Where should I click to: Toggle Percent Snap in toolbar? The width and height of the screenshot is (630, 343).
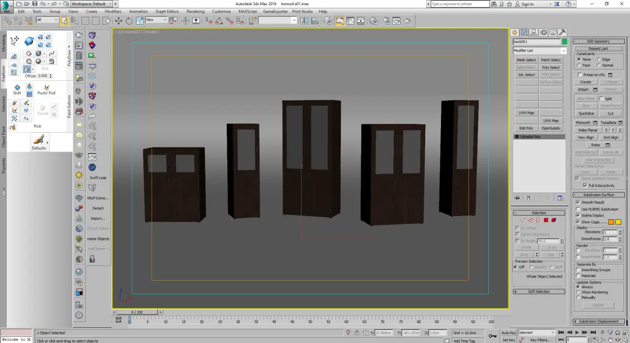click(x=230, y=21)
